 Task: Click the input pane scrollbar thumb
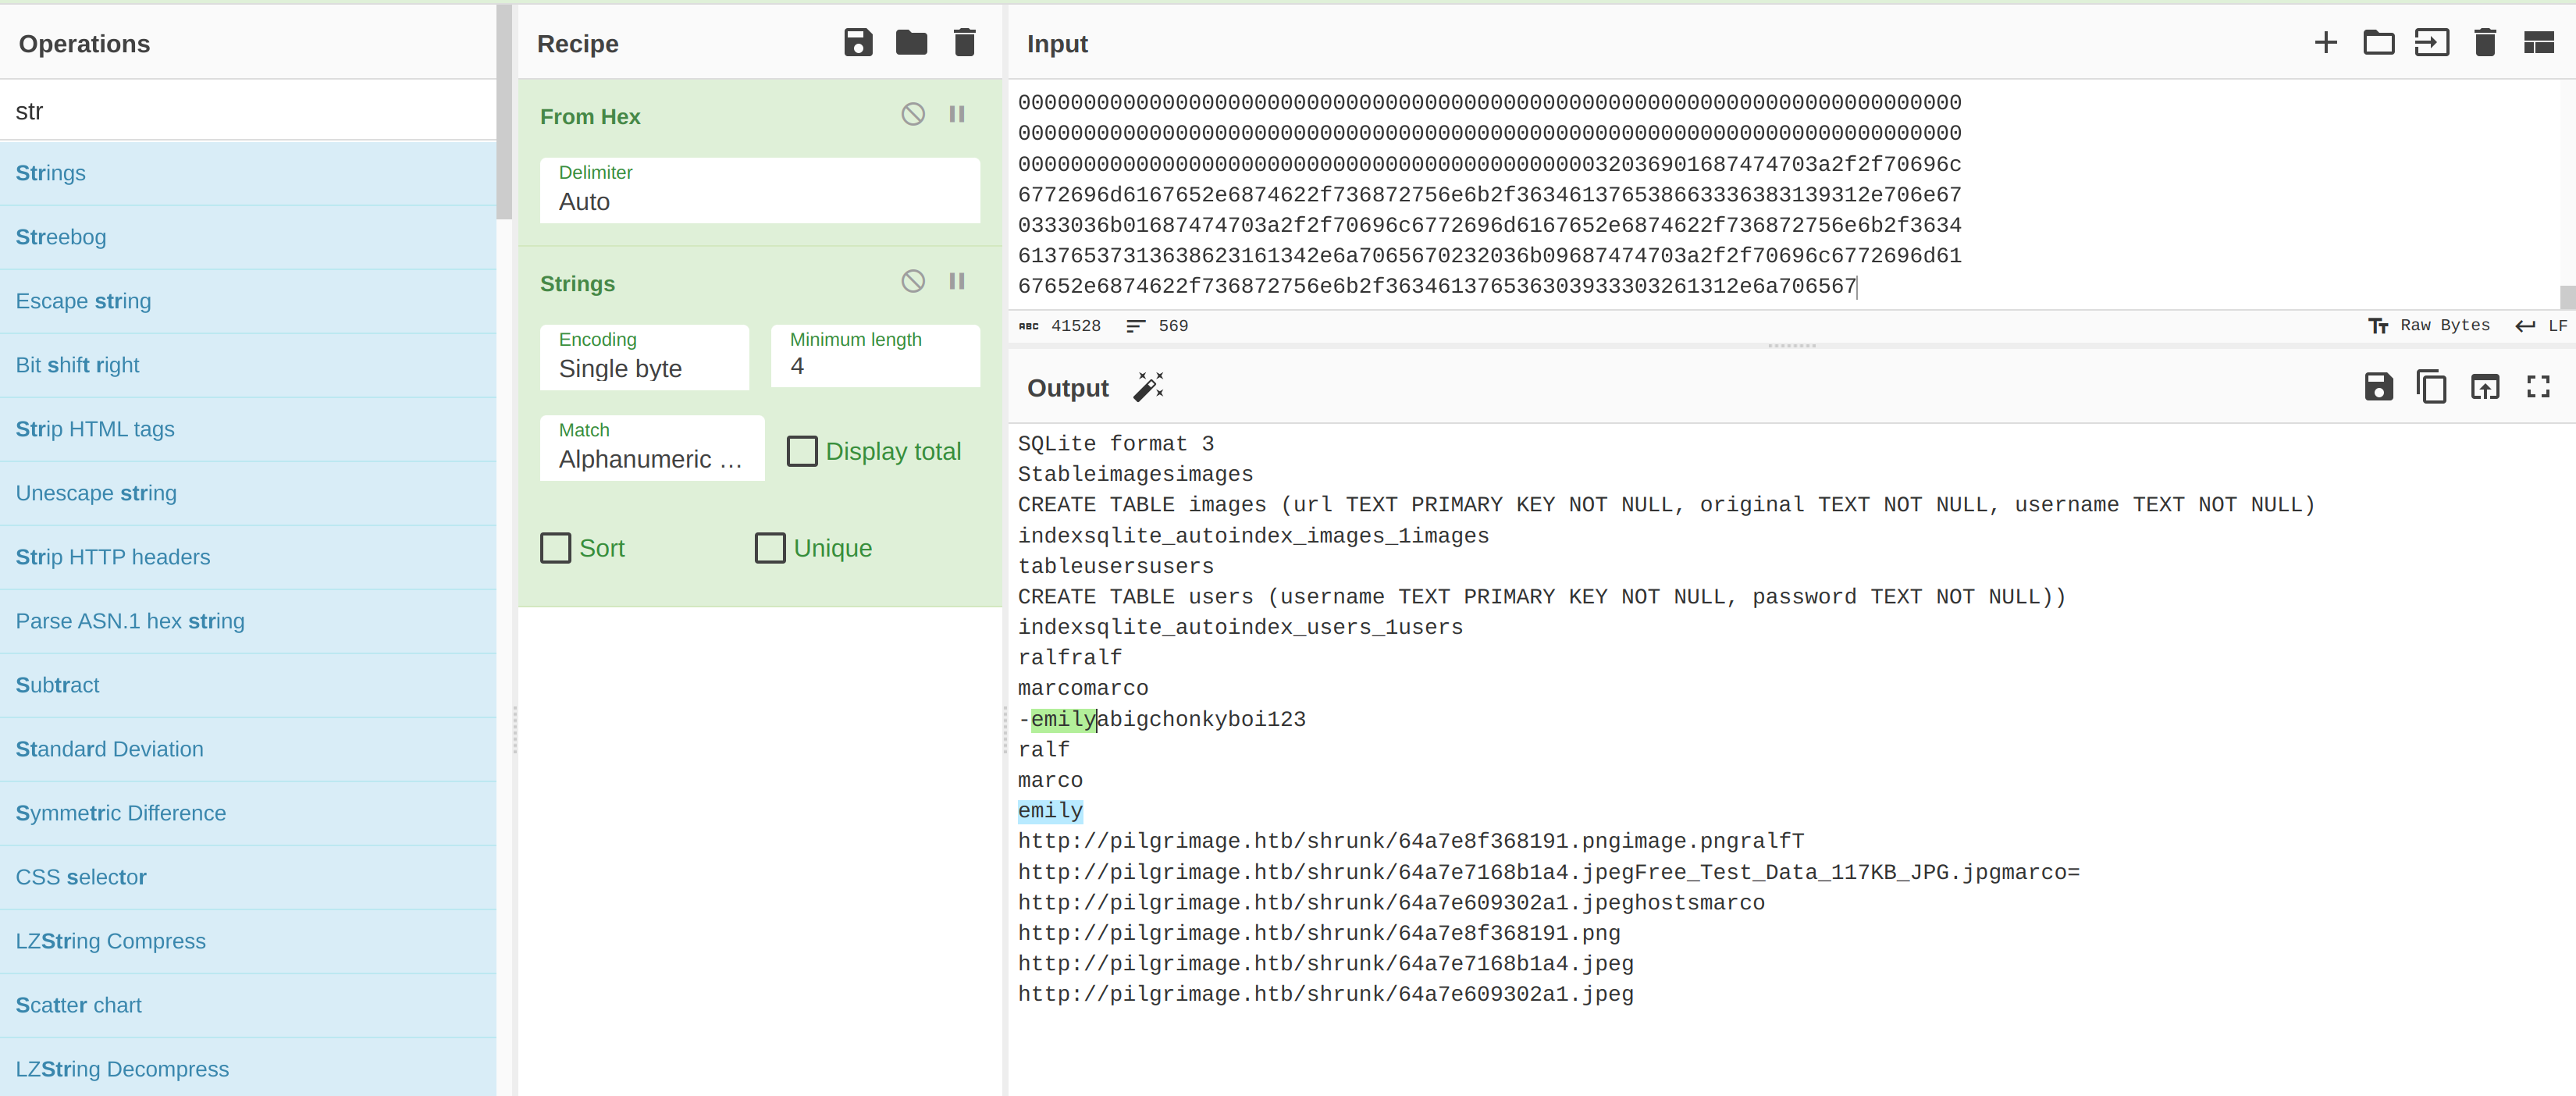point(2567,297)
